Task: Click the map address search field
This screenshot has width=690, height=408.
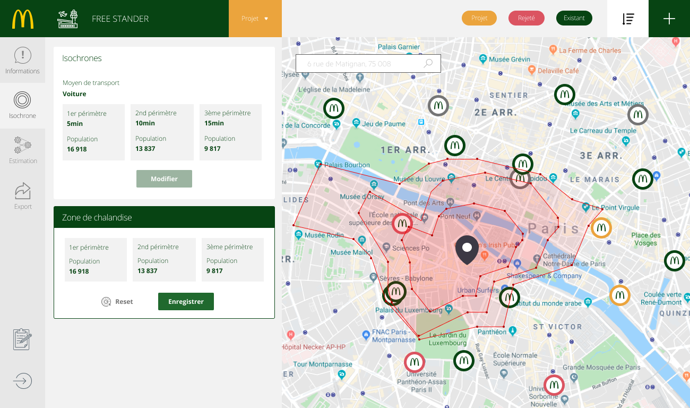Action: tap(368, 64)
